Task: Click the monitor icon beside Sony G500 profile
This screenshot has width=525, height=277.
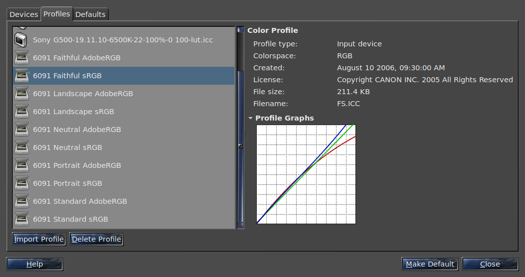Action: [21, 40]
